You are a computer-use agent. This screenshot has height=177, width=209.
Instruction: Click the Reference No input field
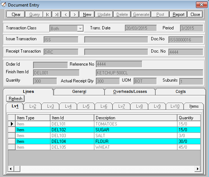coord(119,64)
